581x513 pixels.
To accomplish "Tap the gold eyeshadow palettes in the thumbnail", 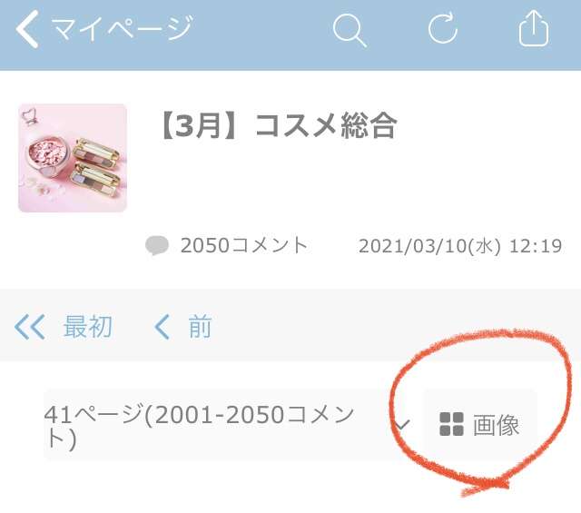I will click(97, 165).
